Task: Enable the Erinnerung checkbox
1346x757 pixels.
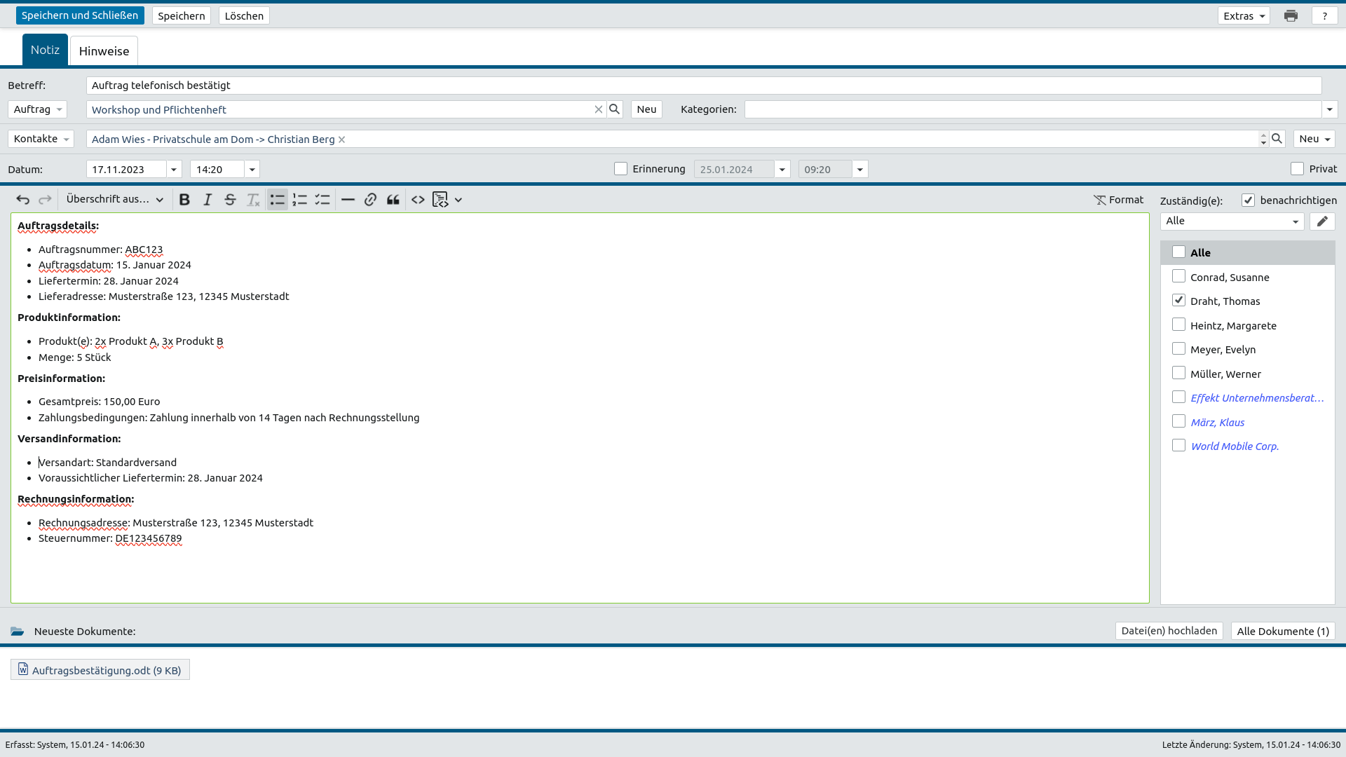Action: (x=620, y=169)
